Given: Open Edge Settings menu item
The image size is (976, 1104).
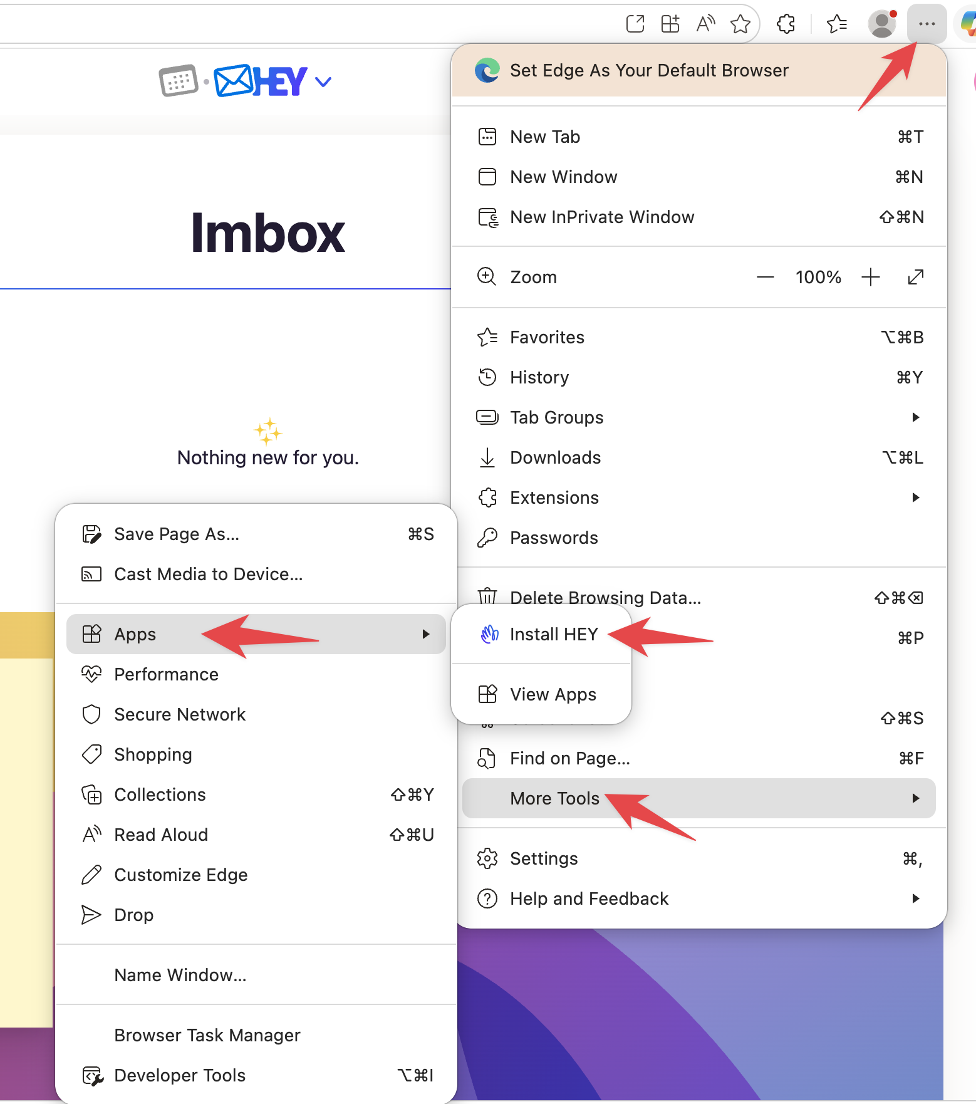Looking at the screenshot, I should point(699,858).
